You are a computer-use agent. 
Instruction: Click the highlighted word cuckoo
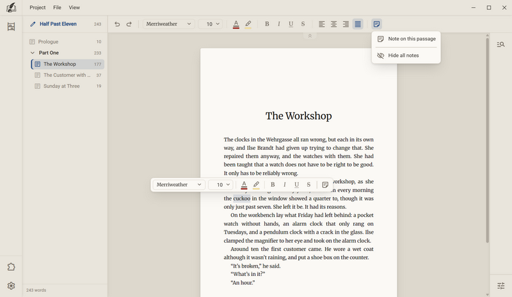(242, 198)
